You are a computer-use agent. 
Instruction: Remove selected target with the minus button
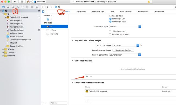point(47,103)
